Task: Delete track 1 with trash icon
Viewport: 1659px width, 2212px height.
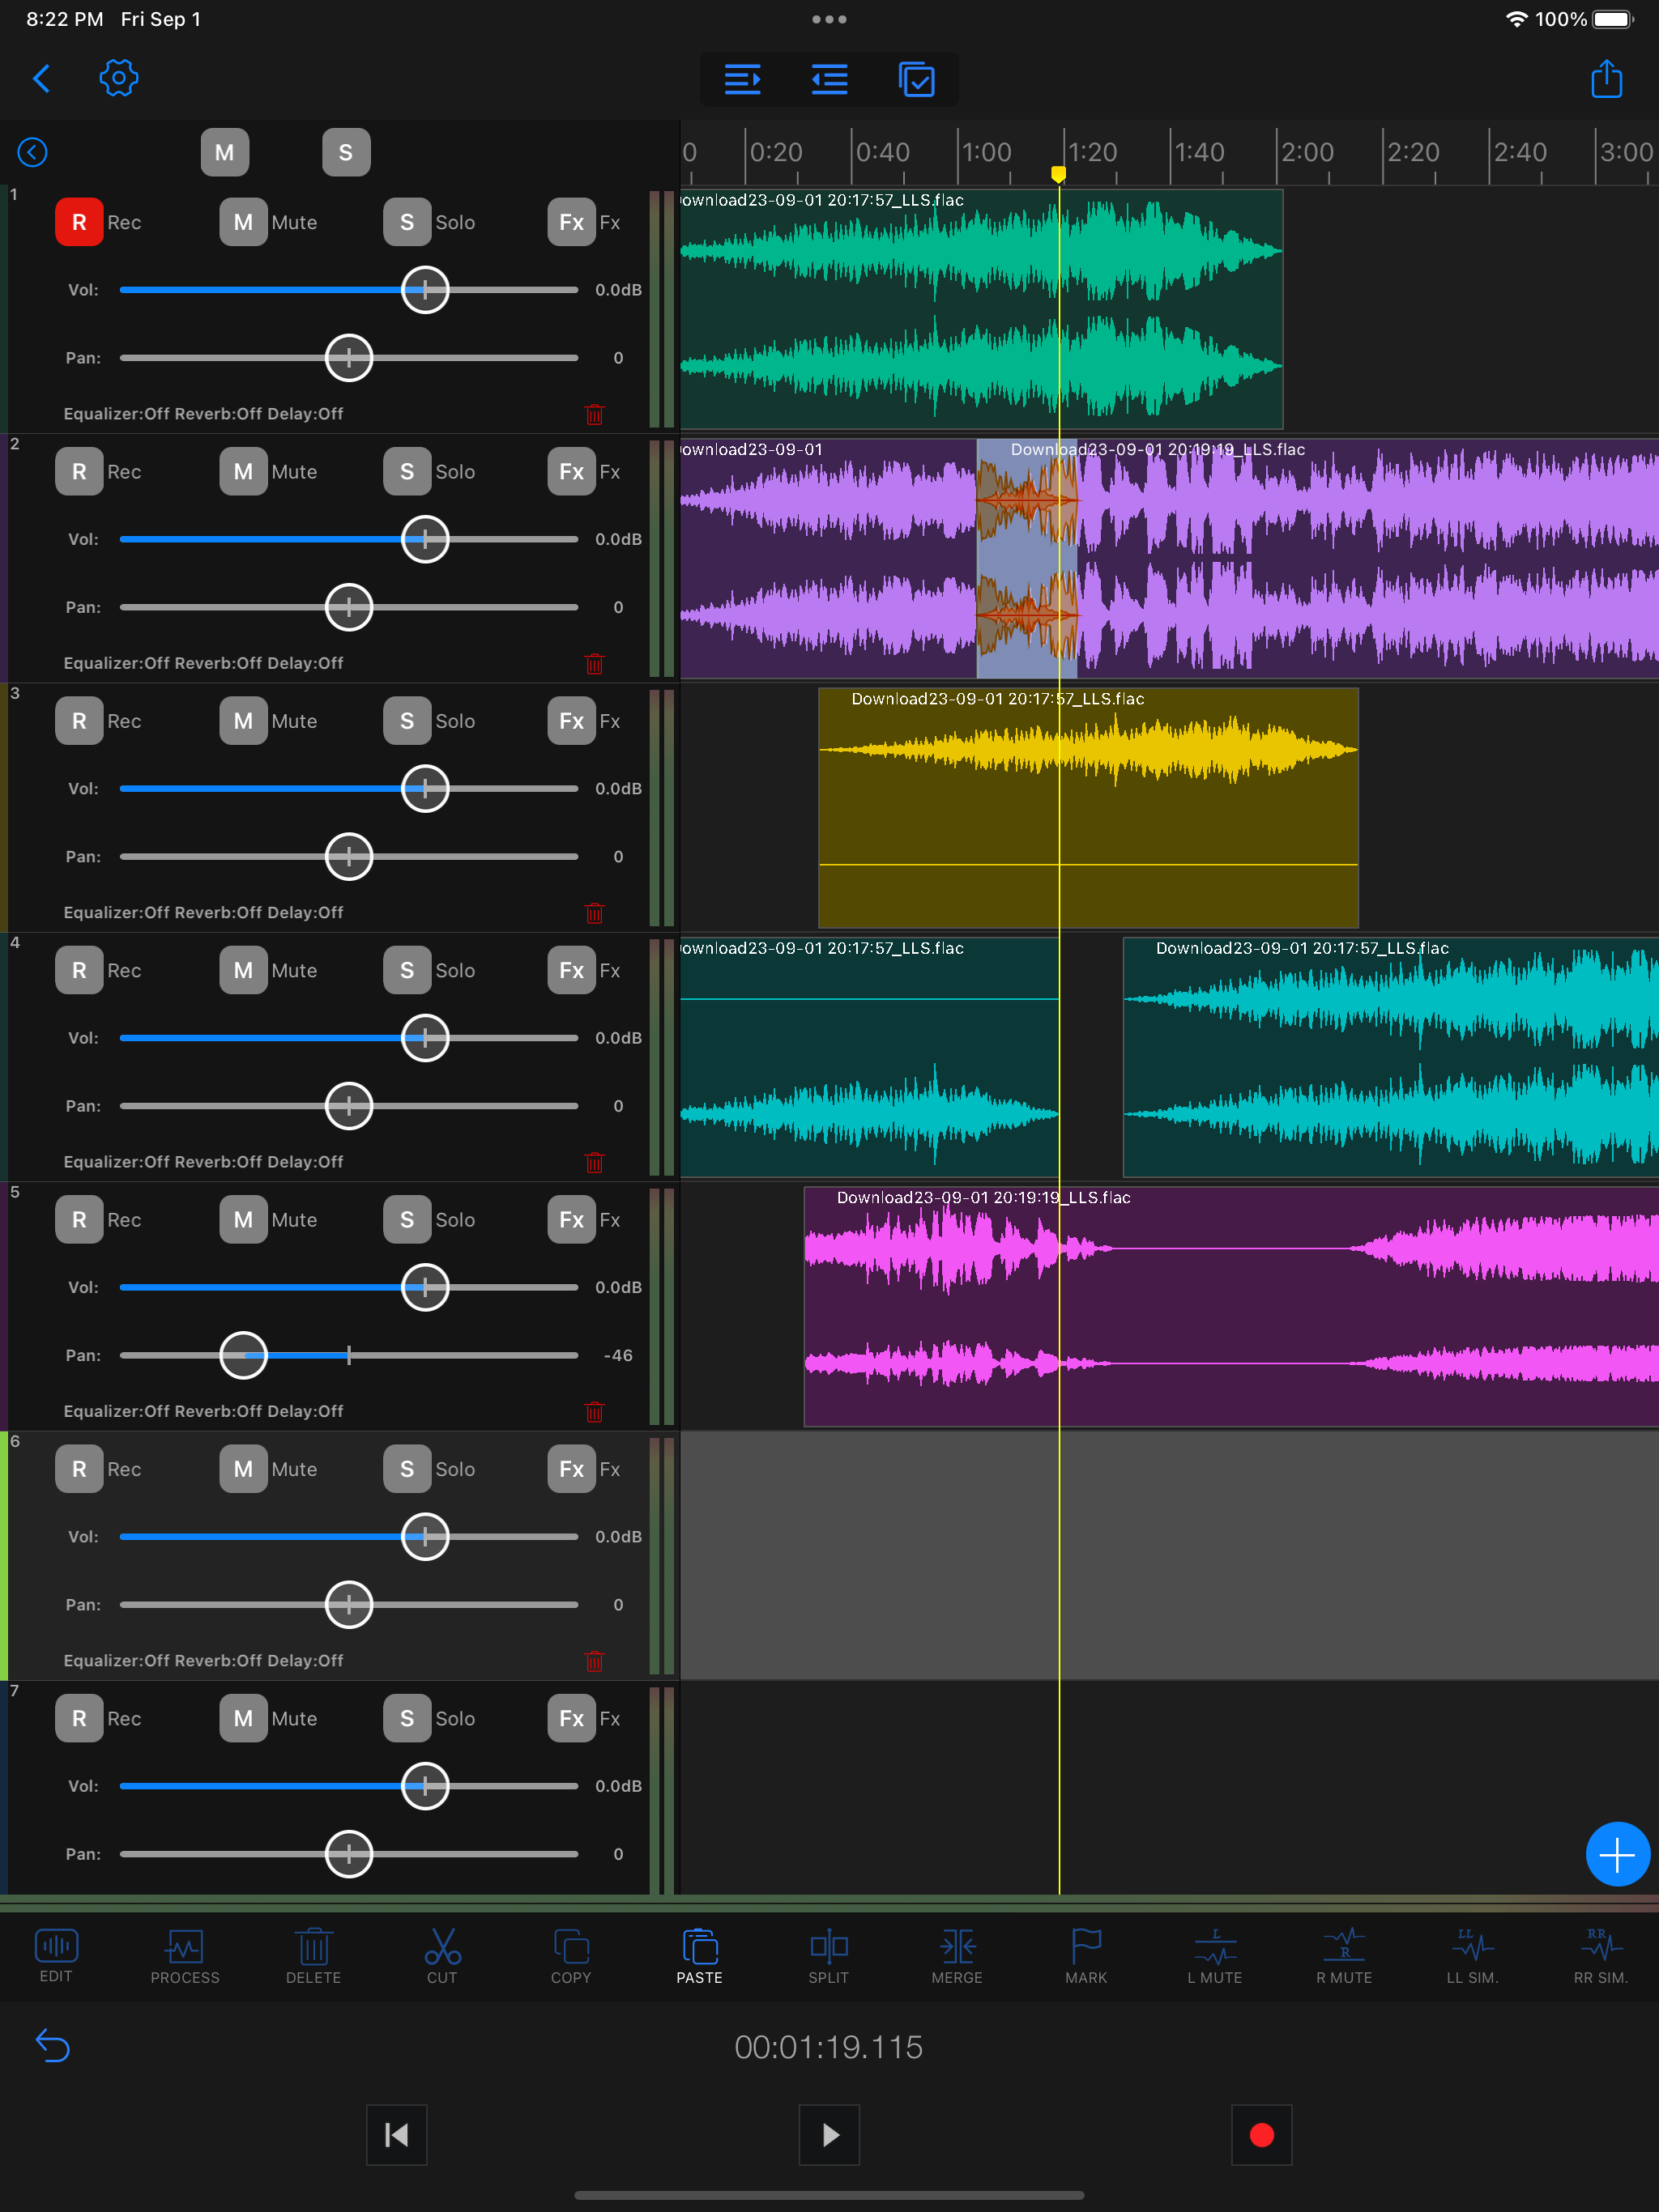Action: (x=595, y=414)
